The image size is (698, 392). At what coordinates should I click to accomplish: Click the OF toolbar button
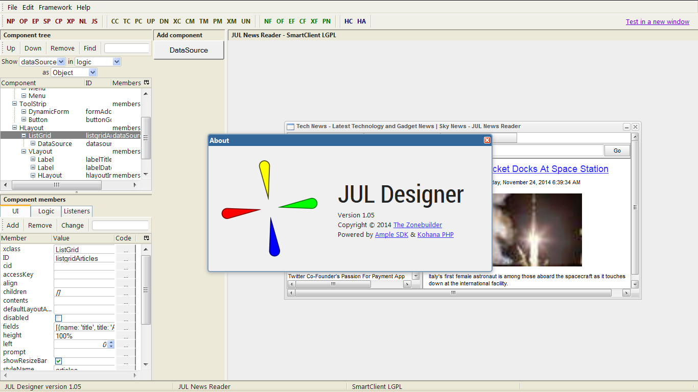pyautogui.click(x=280, y=21)
